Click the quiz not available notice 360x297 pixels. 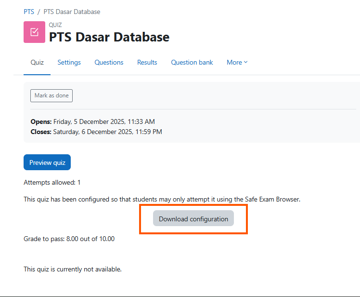72,269
